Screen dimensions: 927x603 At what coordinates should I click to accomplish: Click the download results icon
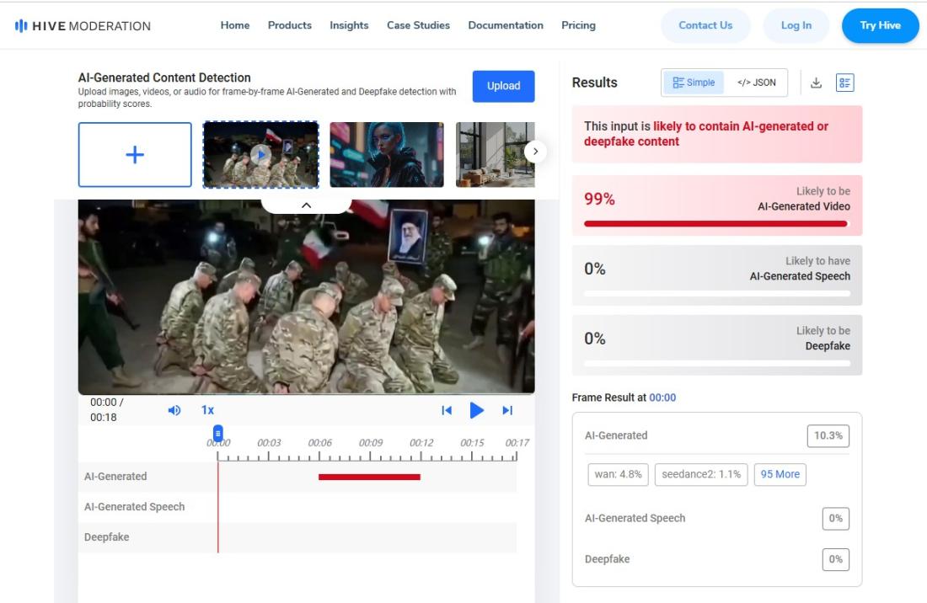click(816, 83)
